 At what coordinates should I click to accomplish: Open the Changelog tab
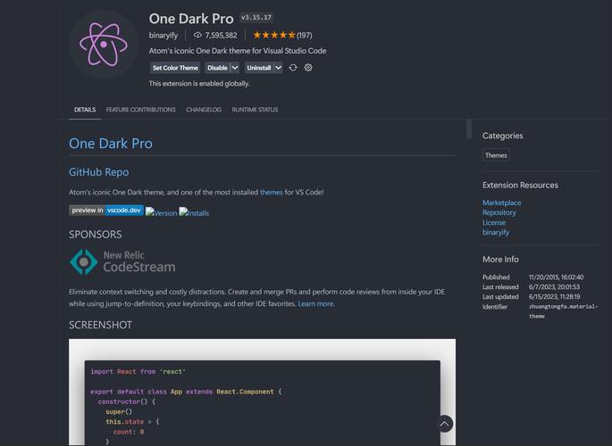(204, 110)
